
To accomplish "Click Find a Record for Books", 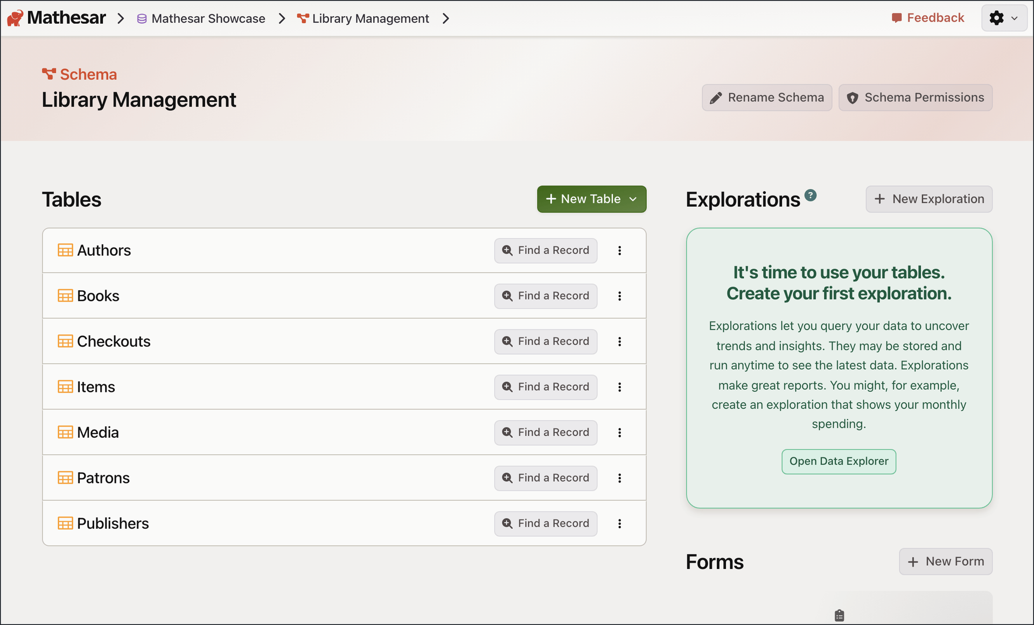I will [x=546, y=296].
